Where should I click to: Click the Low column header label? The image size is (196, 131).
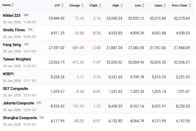138,5
